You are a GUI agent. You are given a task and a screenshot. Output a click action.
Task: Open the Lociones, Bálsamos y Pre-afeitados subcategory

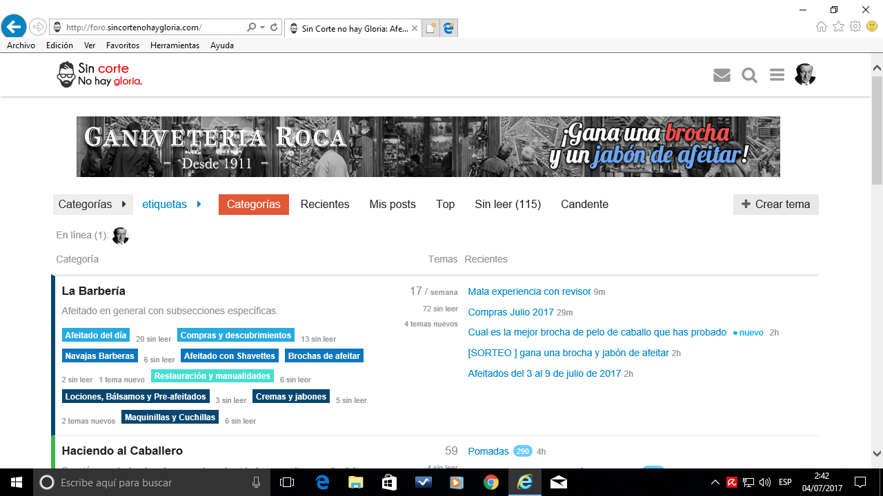(136, 397)
